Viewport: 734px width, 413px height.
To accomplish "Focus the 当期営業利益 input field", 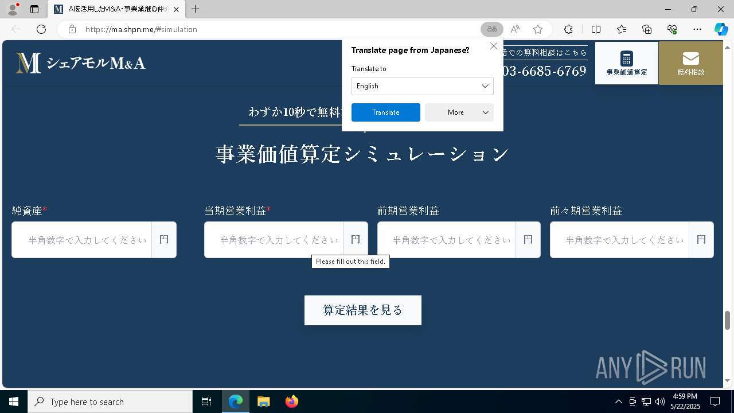I will [x=274, y=240].
